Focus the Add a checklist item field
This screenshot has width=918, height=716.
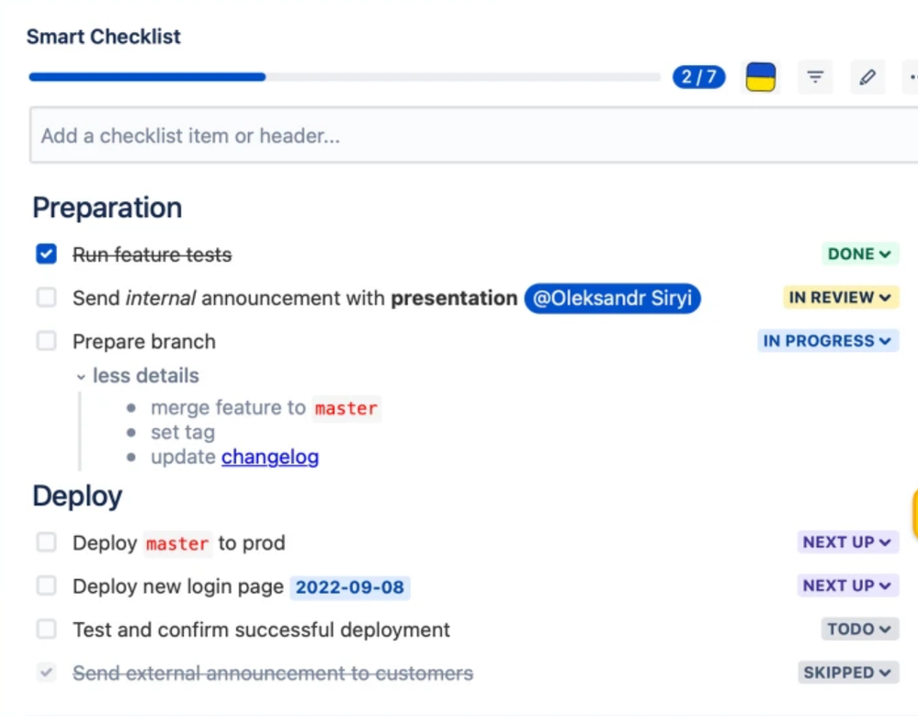coord(473,135)
